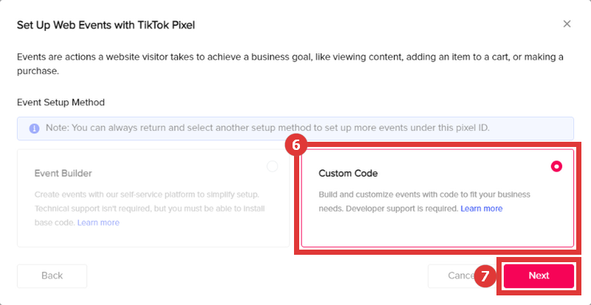Click the Back button
This screenshot has height=305, width=591.
click(52, 275)
